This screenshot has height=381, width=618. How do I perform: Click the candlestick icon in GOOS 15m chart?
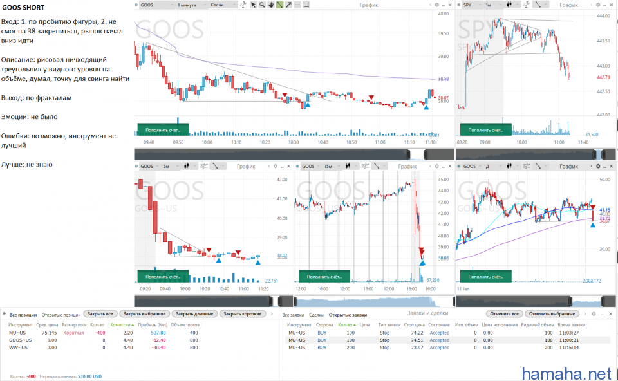pyautogui.click(x=348, y=166)
